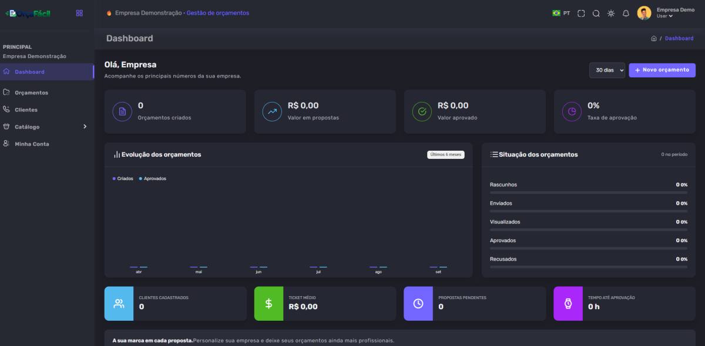Click the Visualizados progress bar
The image size is (705, 346).
(x=589, y=229)
